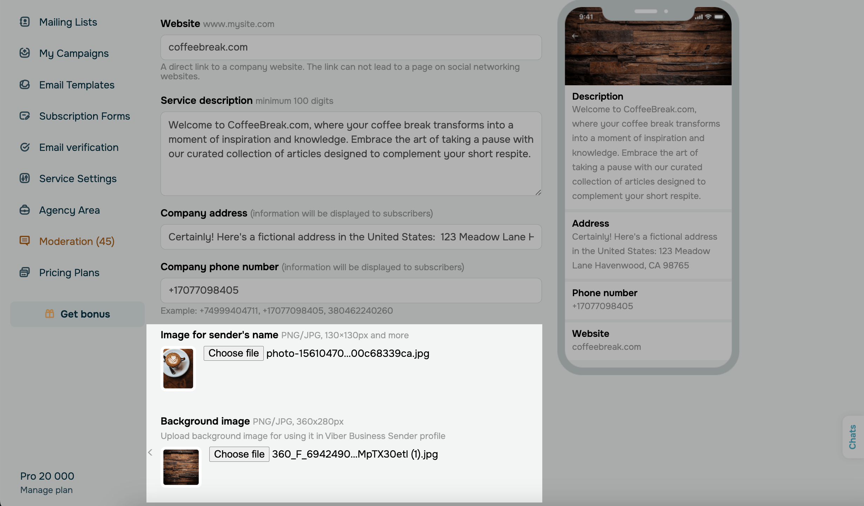Click the Mailing Lists sidebar icon
Image resolution: width=864 pixels, height=506 pixels.
[25, 22]
